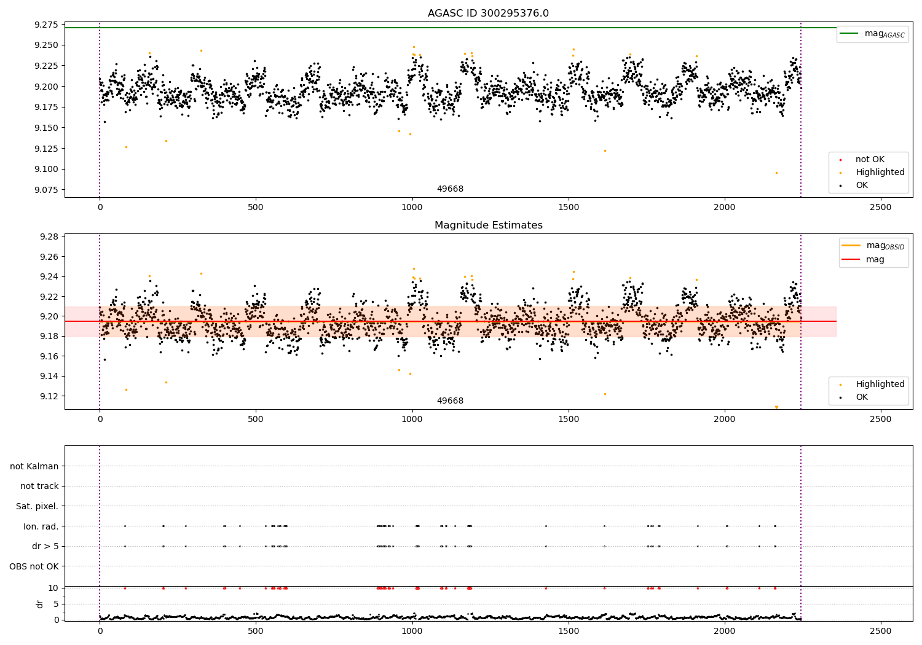Click the 9.275 y-axis tick label
This screenshot has height=645, width=922.
tap(47, 25)
